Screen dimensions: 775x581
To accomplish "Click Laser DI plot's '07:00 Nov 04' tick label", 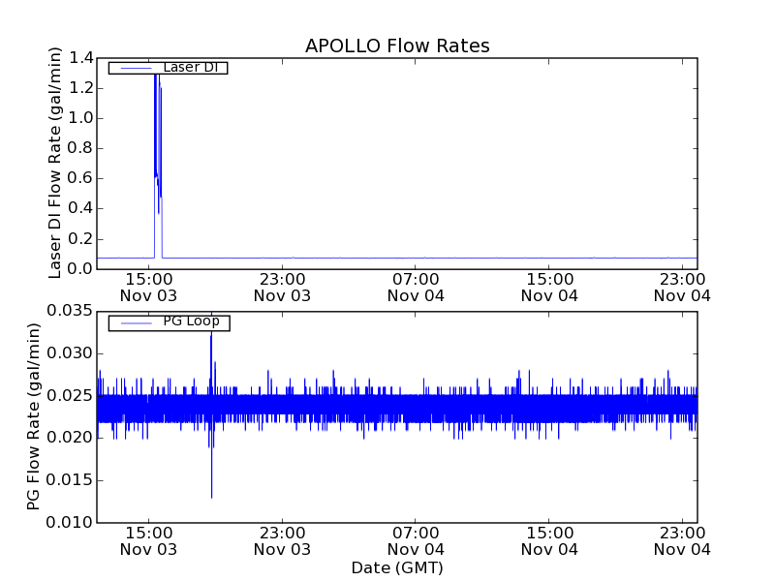I will [416, 288].
